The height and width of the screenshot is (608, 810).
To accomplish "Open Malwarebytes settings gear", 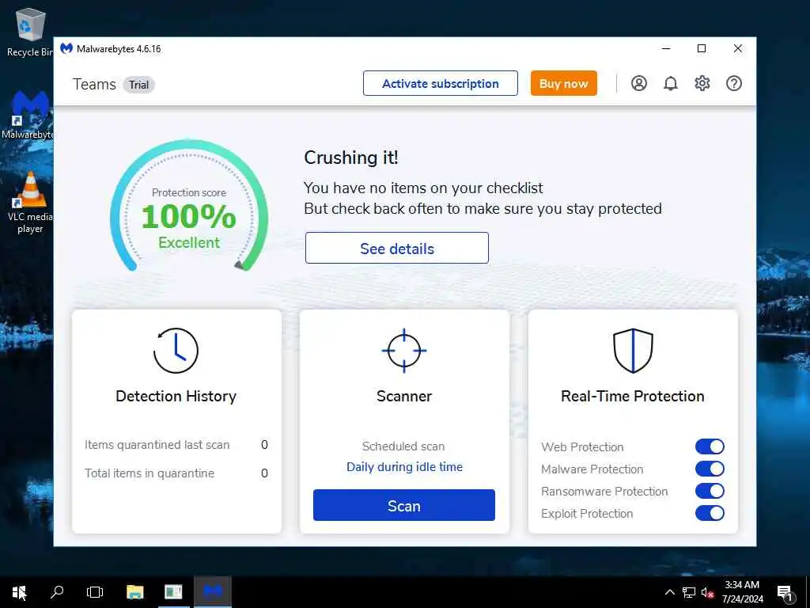I will pyautogui.click(x=702, y=83).
